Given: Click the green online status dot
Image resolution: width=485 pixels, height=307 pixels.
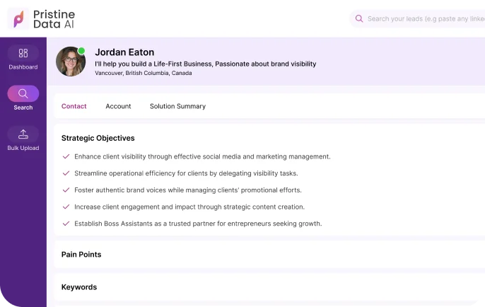Looking at the screenshot, I should pos(81,51).
